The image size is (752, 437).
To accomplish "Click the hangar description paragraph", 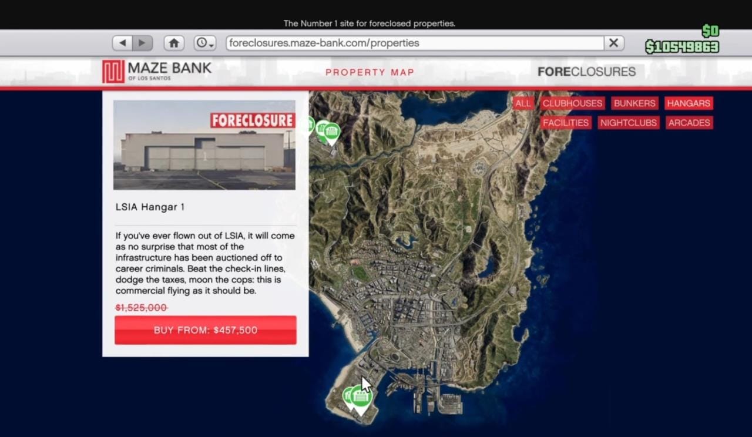I will (206, 263).
